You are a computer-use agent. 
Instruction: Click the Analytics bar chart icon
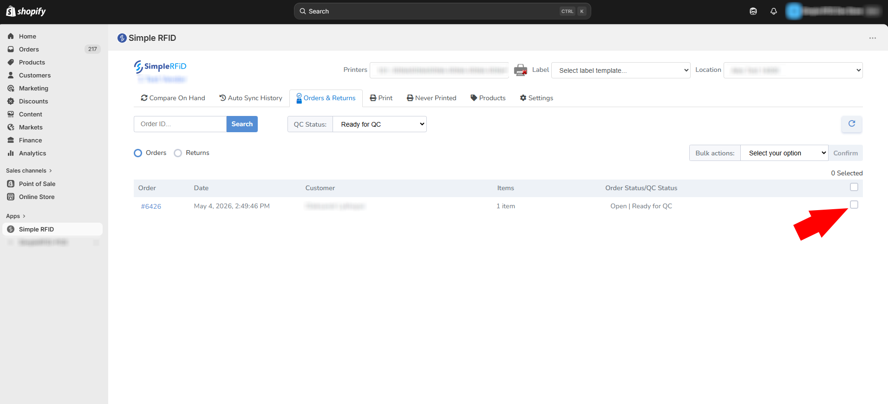(11, 153)
